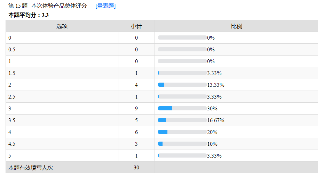Click the 20% progress bar
This screenshot has height=177, width=323.
182,132
